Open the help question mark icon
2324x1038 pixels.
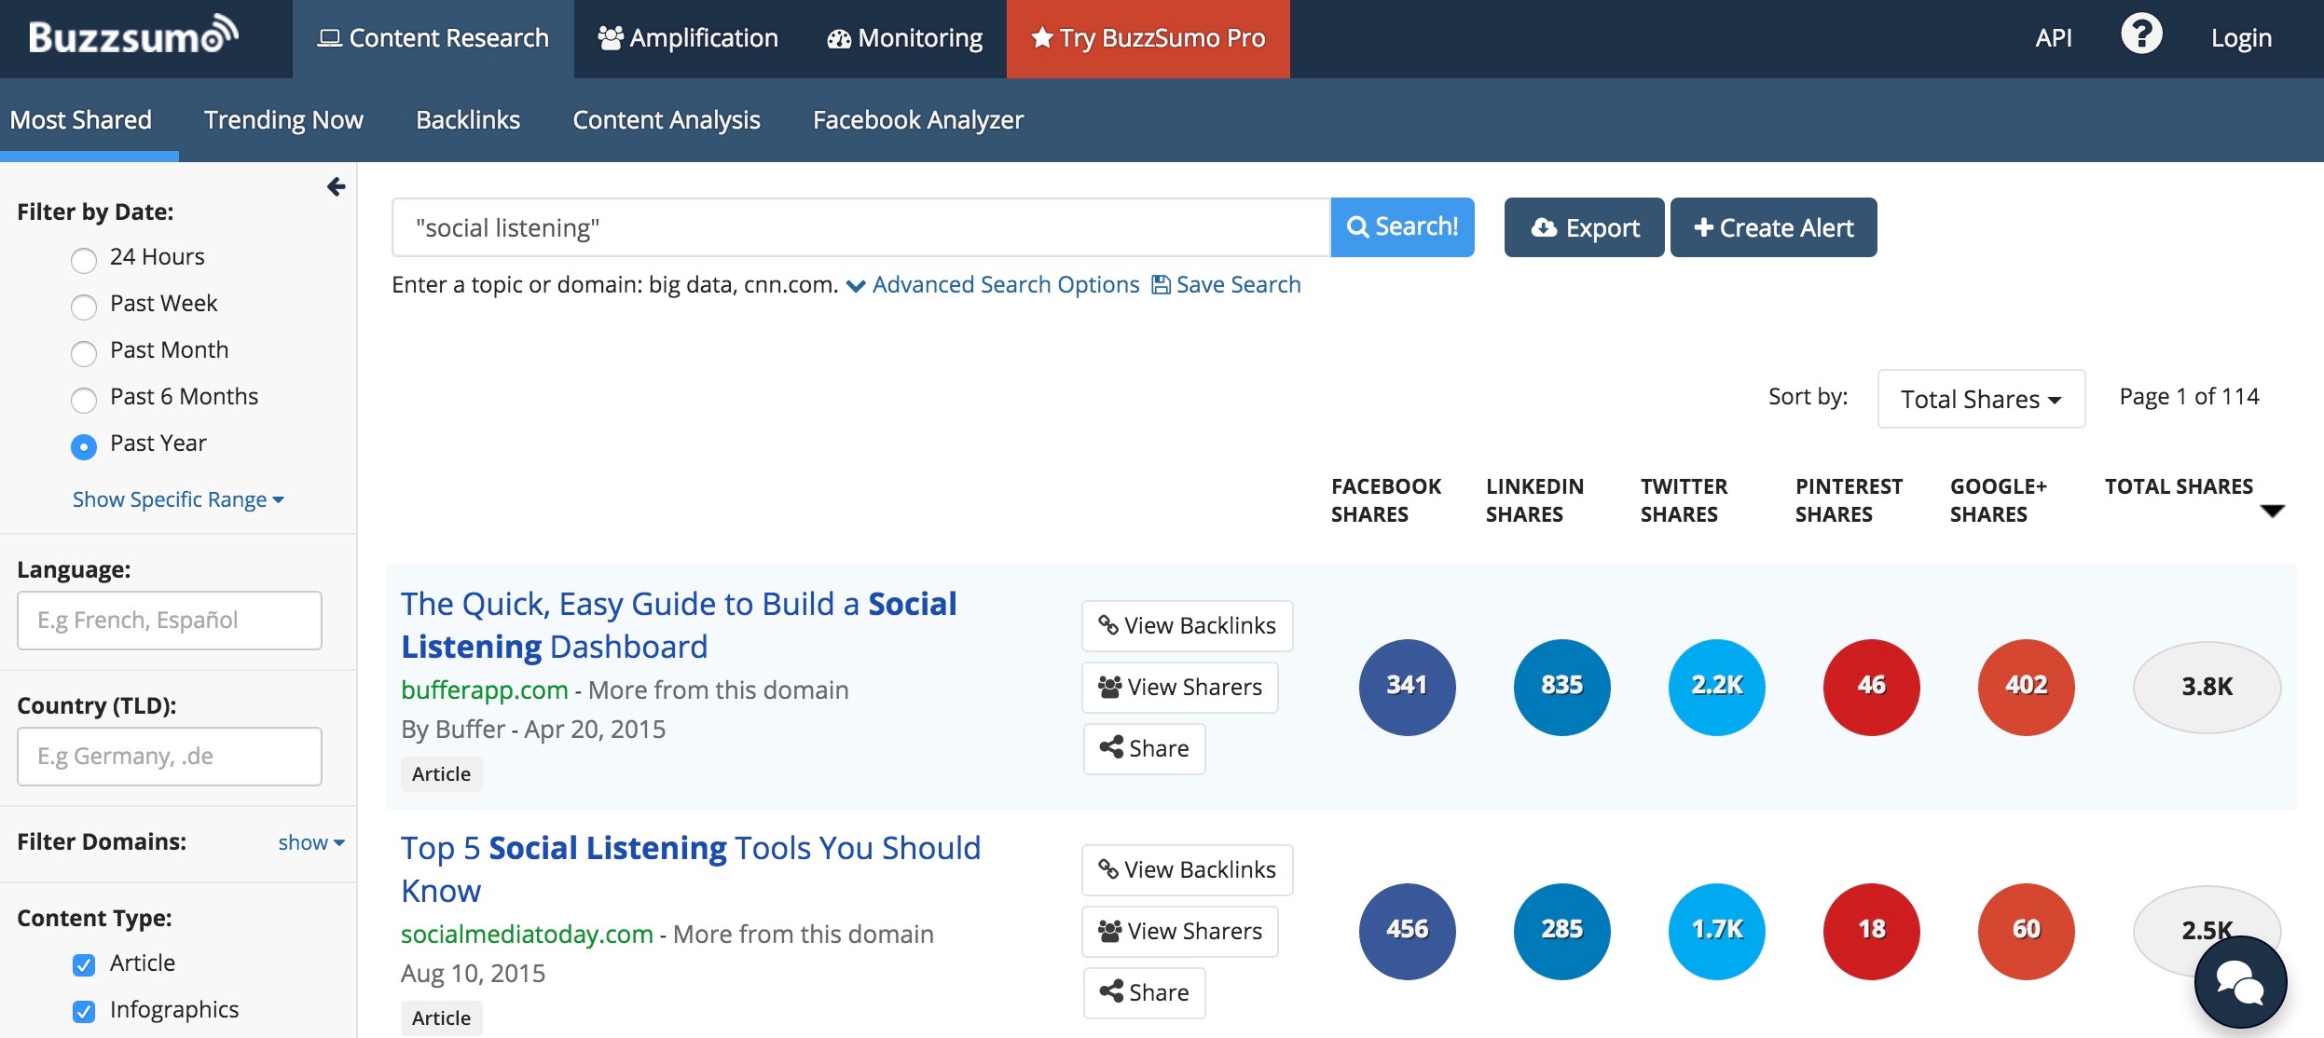2141,34
